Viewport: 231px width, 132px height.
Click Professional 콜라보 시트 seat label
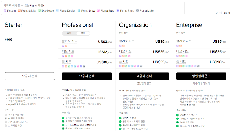(70, 41)
